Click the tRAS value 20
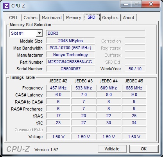 [x=84, y=116]
